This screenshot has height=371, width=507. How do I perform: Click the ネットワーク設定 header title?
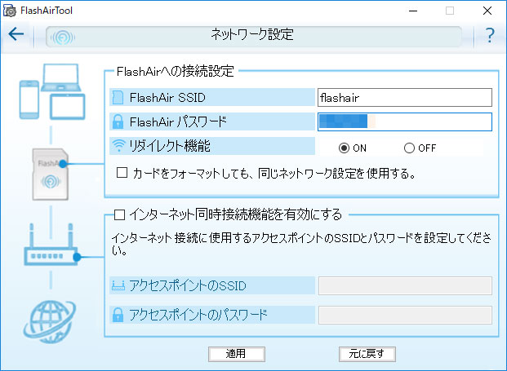point(252,34)
